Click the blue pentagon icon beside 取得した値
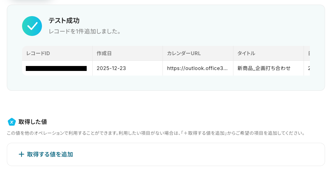 [12, 122]
